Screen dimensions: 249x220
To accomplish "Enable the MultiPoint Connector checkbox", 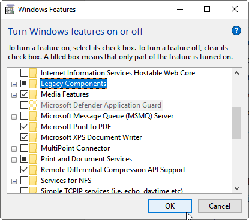I will click(x=24, y=148).
